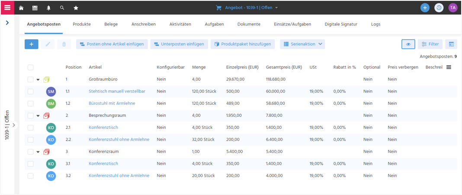Viewport: 462px width, 195px height.
Task: Collapse the Konferenzraum group arrow
Action: pos(38,152)
